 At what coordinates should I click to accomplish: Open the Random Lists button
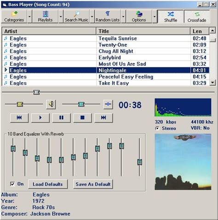[x=108, y=17]
